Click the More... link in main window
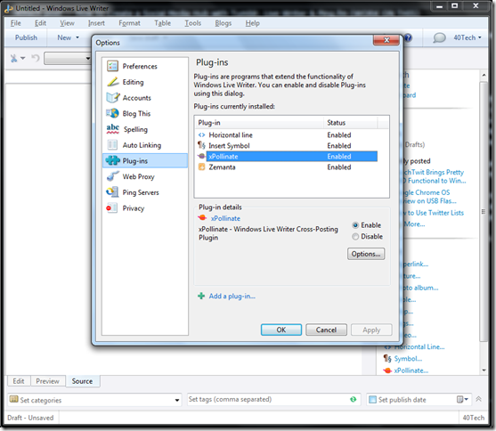 tap(414, 224)
